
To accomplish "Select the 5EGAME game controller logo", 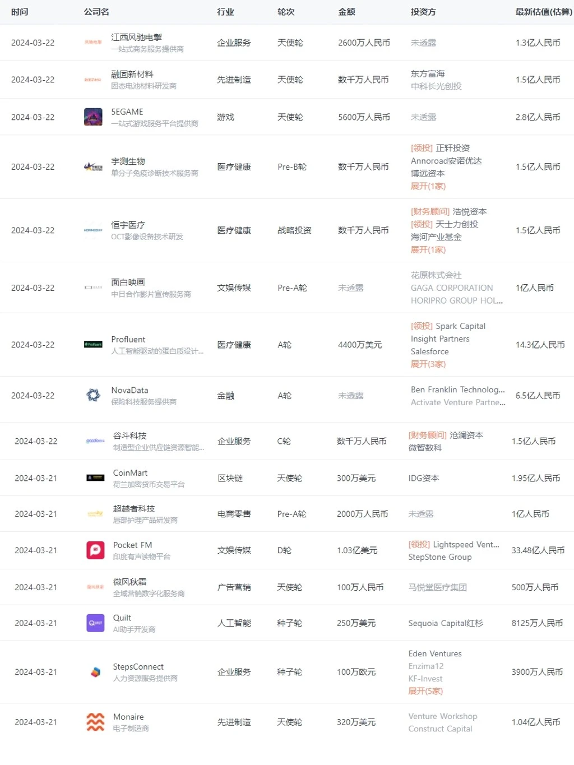I will [93, 117].
